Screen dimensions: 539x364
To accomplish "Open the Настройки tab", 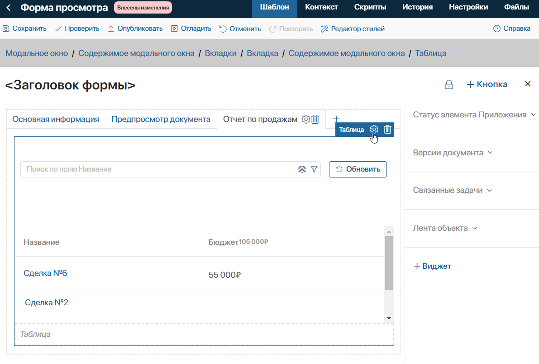I will point(468,7).
